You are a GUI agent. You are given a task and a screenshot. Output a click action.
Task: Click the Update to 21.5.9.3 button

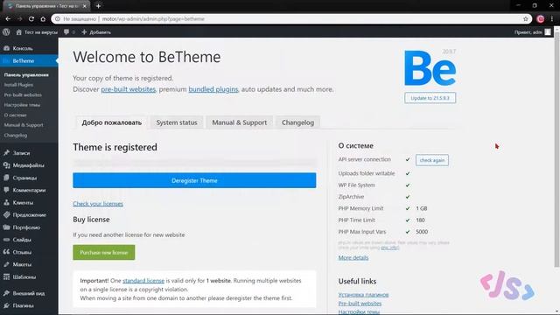[x=430, y=98]
